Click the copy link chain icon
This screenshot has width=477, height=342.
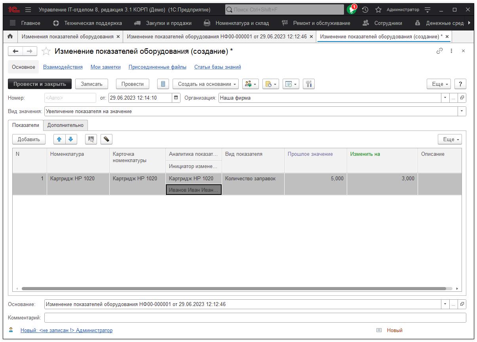(439, 51)
